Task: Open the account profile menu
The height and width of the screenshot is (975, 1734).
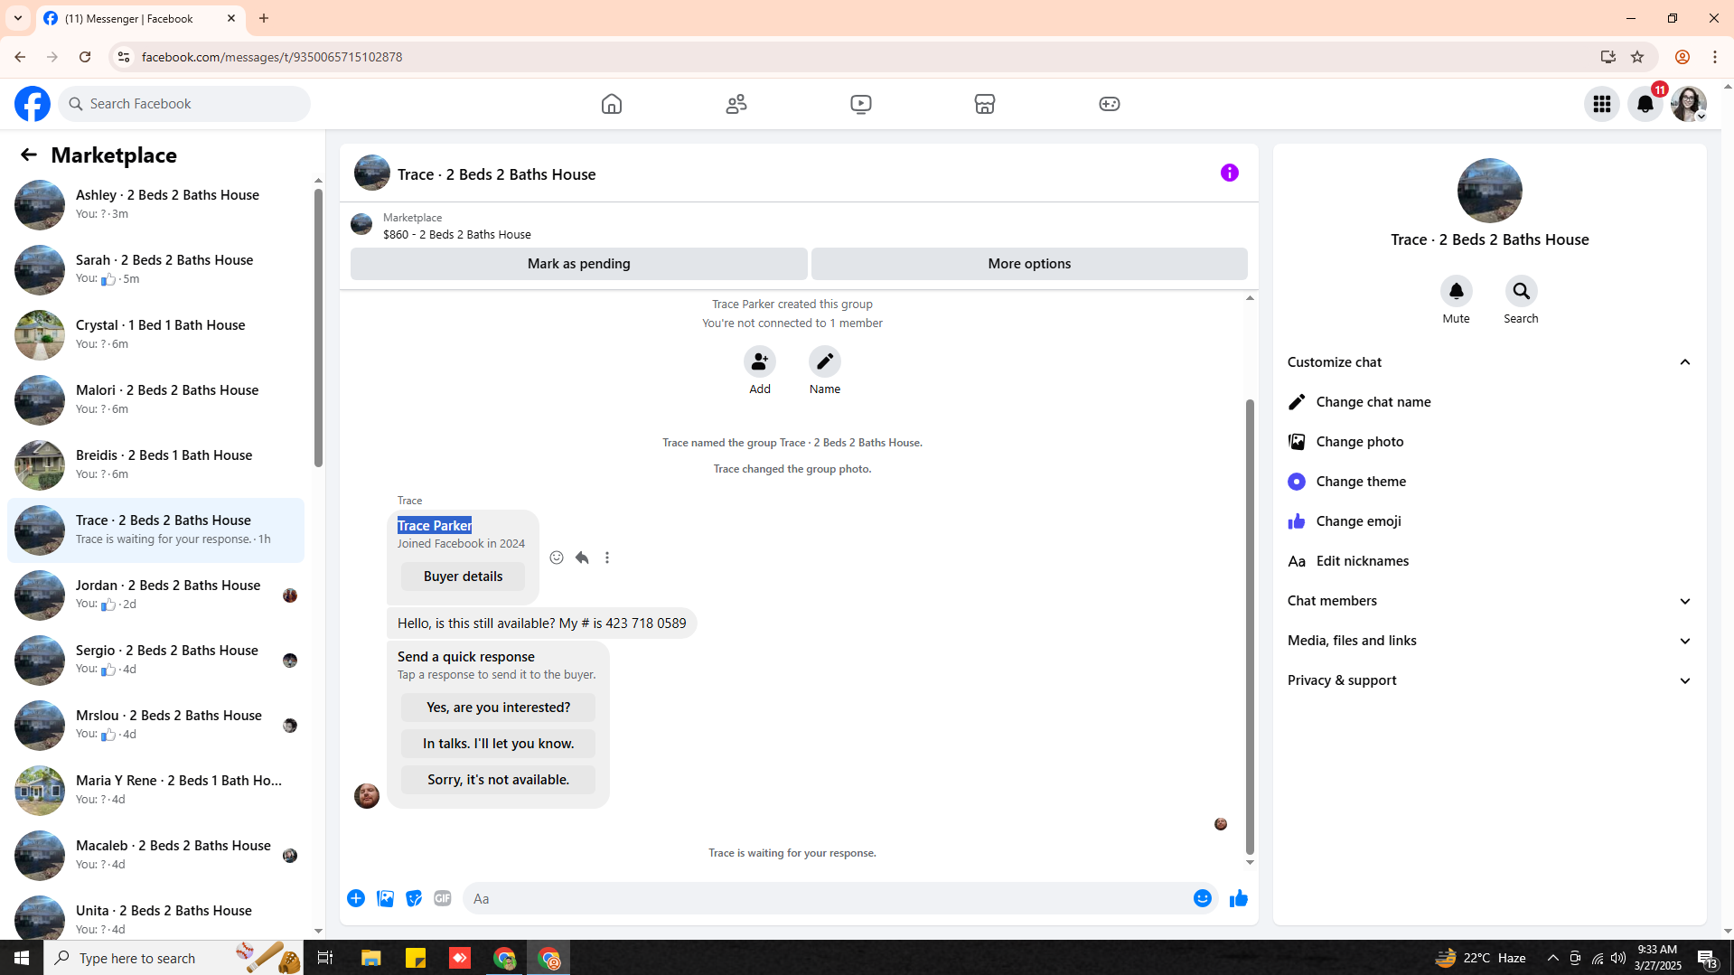Action: point(1689,104)
